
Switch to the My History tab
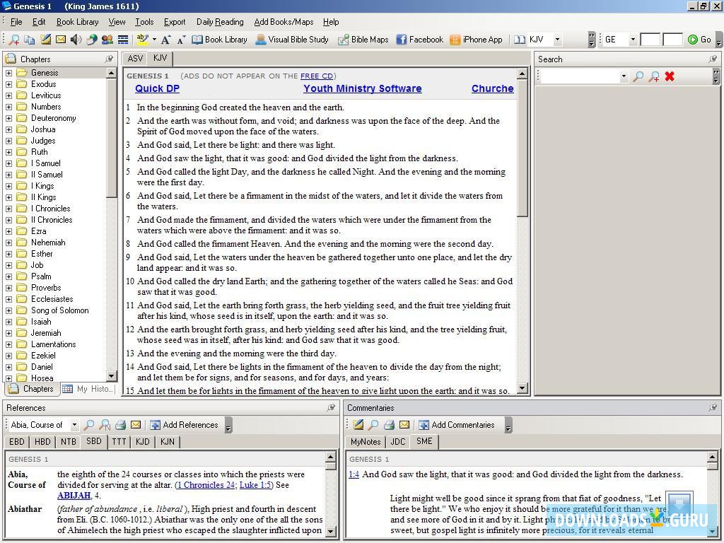[88, 389]
